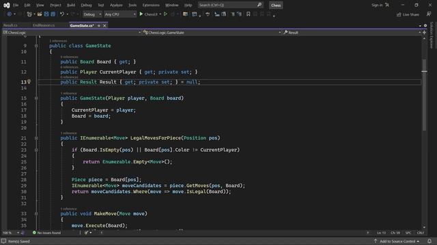This screenshot has height=245, width=437.
Task: Click the Undo arrow icon
Action: point(62,14)
